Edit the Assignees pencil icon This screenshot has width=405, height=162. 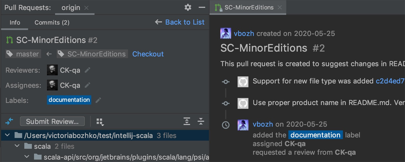coord(87,85)
